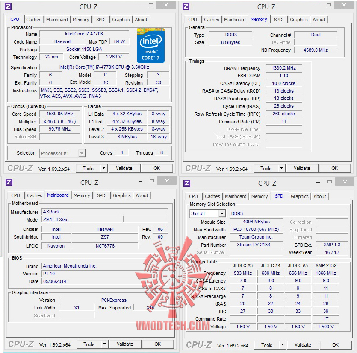357x353 pixels.
Task: Select the Xtreem-LV-2133 part number
Action: point(256,245)
